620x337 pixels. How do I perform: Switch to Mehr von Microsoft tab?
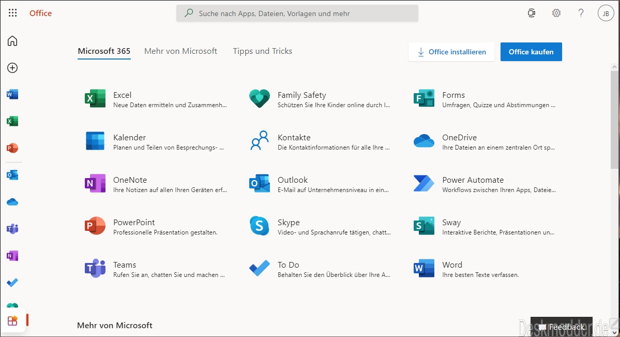click(x=180, y=51)
